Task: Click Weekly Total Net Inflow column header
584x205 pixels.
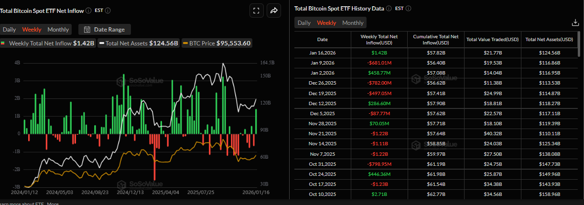Action: coord(379,40)
